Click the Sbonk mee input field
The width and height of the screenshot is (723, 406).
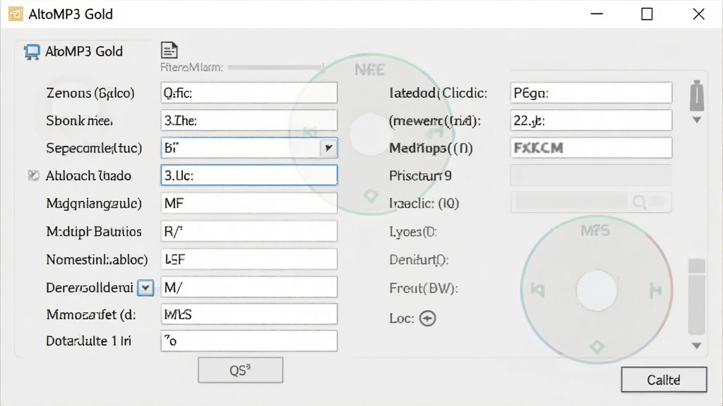tap(249, 121)
